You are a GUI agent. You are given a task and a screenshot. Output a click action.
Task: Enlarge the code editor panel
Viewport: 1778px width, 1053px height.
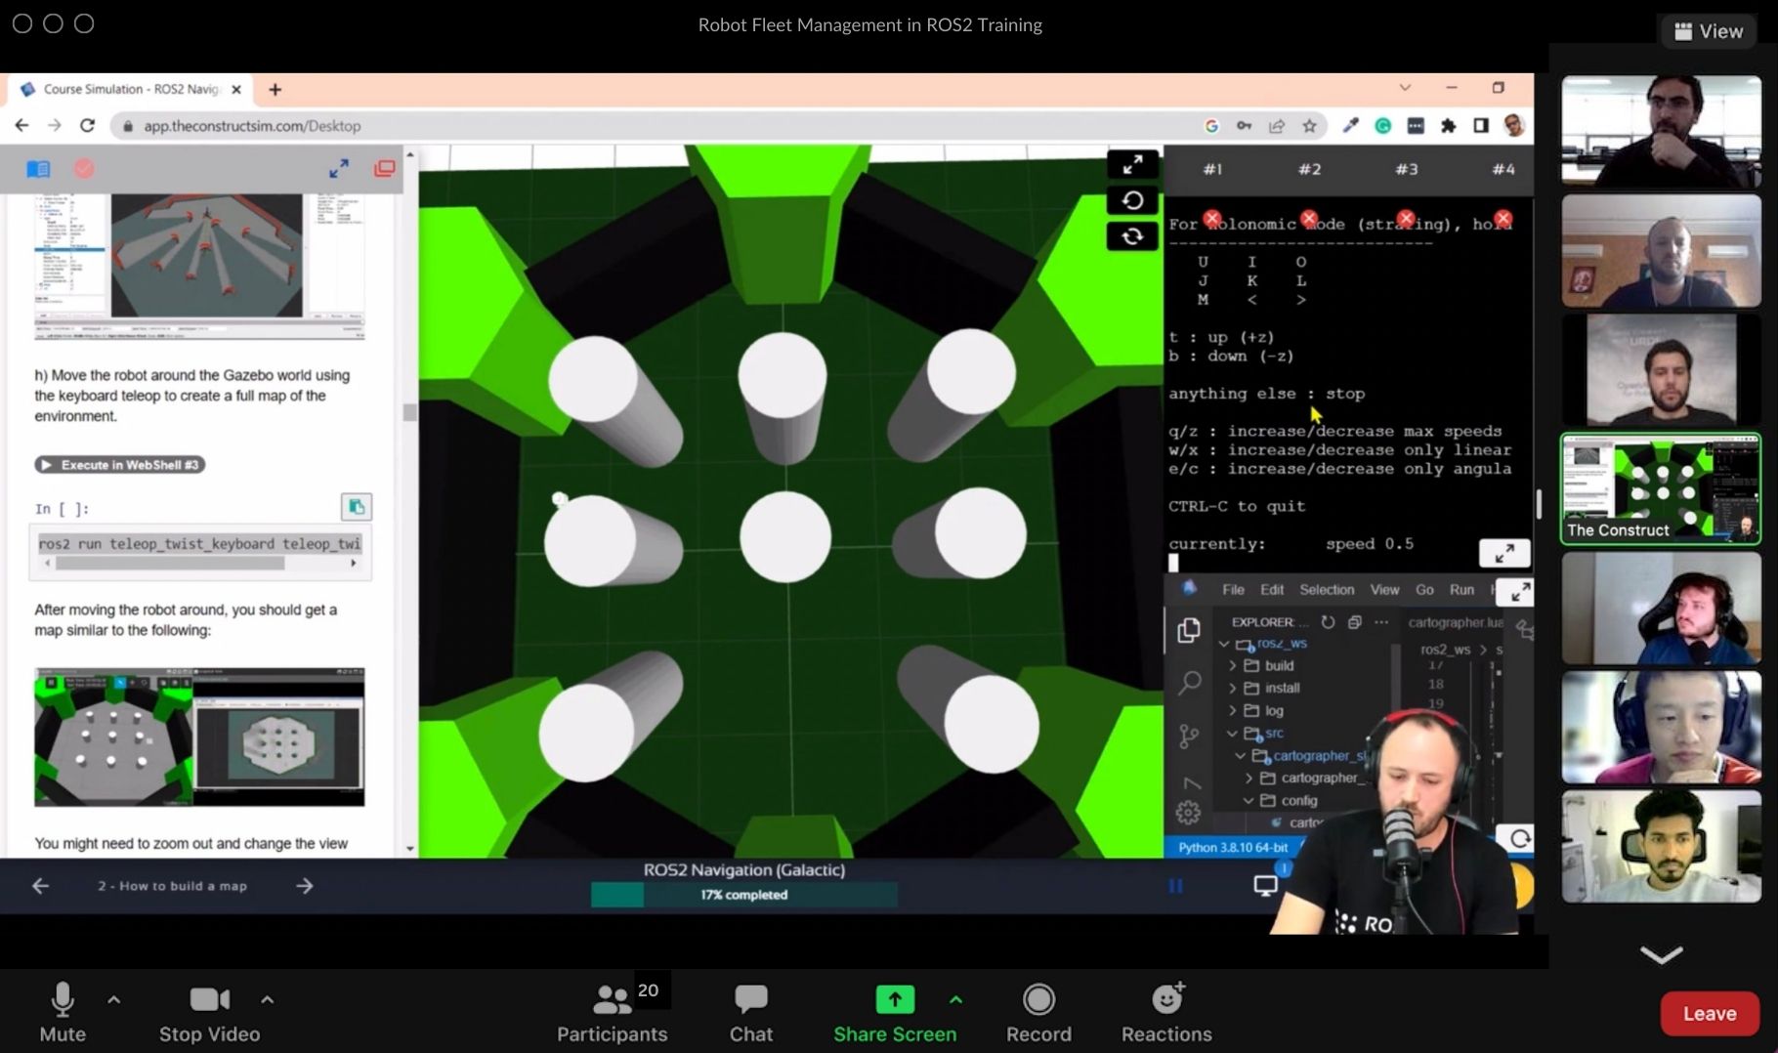(x=1519, y=592)
